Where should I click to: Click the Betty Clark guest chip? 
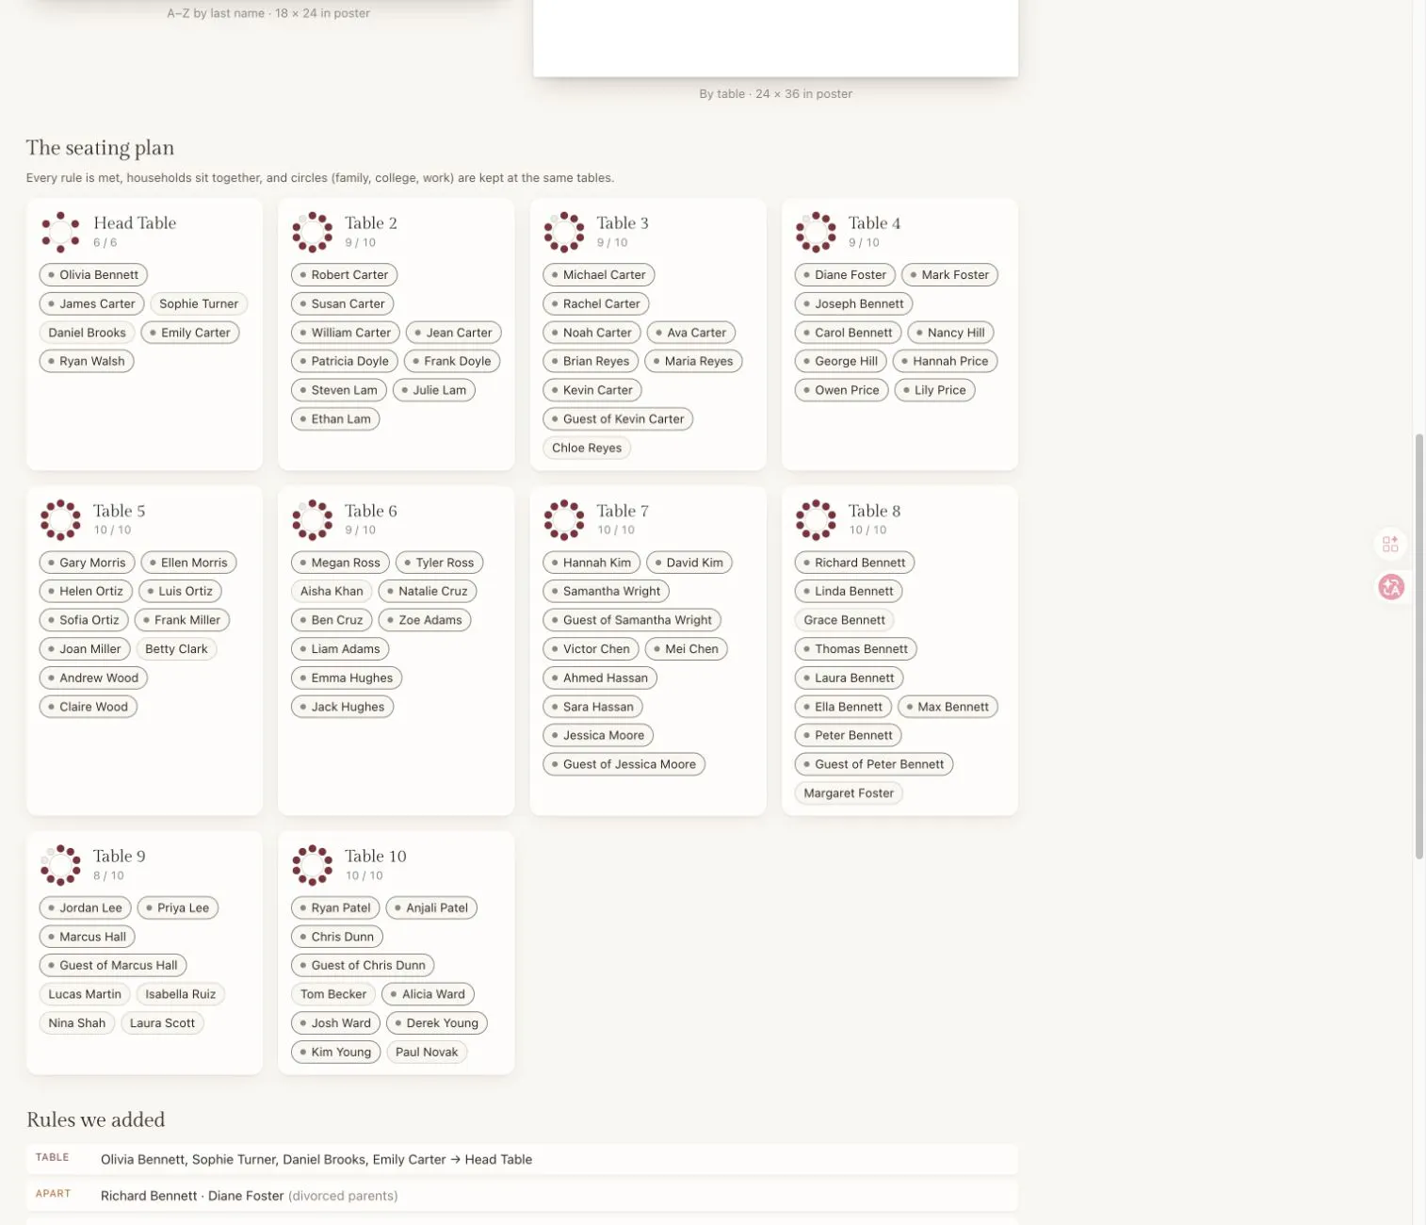(x=176, y=649)
